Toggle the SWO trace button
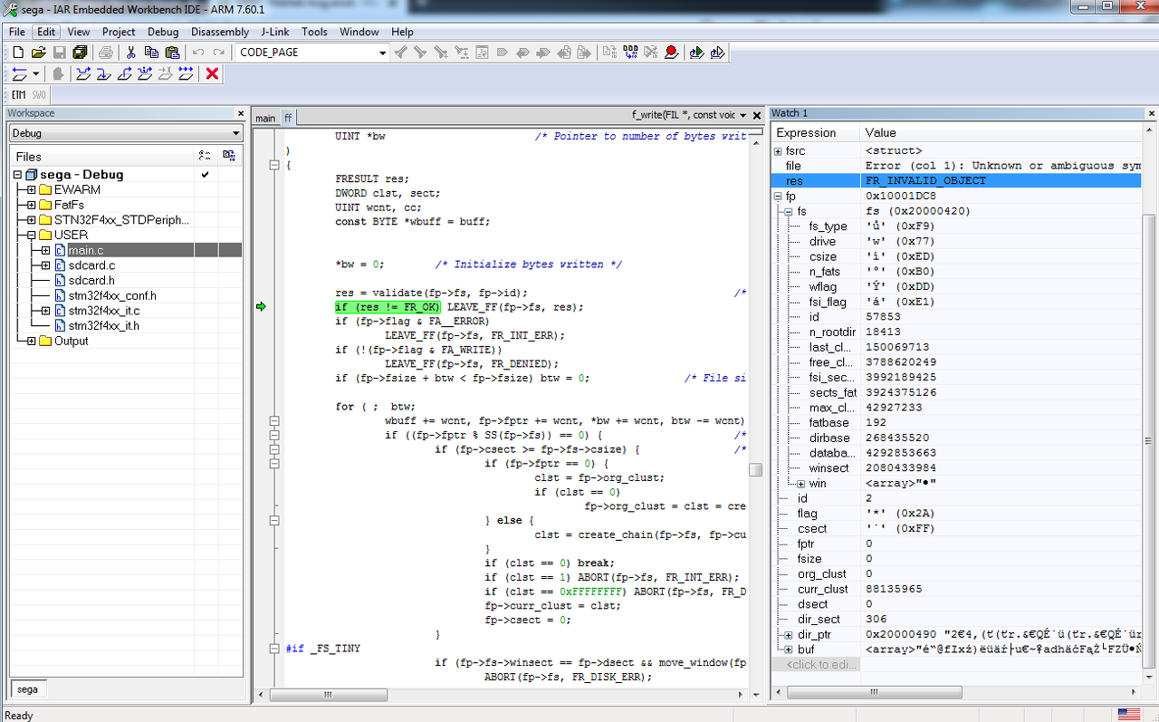Image resolution: width=1159 pixels, height=722 pixels. [39, 95]
